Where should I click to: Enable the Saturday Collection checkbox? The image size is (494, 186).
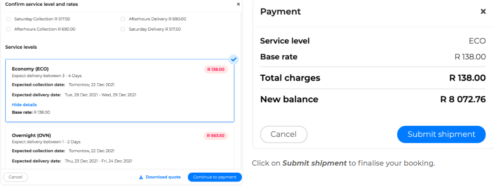8,19
